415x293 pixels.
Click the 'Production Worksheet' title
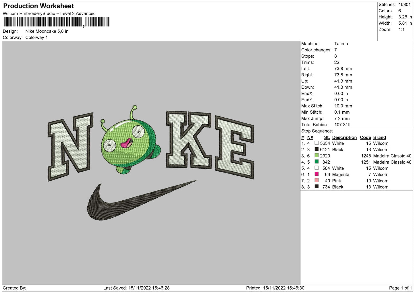tap(38, 6)
